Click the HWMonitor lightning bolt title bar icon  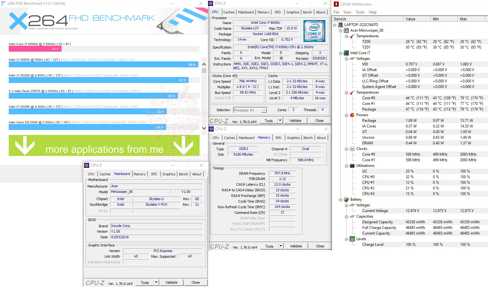tap(336, 4)
